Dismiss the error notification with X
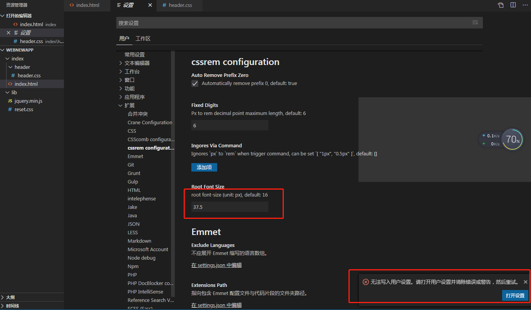This screenshot has height=310, width=531. tap(526, 282)
